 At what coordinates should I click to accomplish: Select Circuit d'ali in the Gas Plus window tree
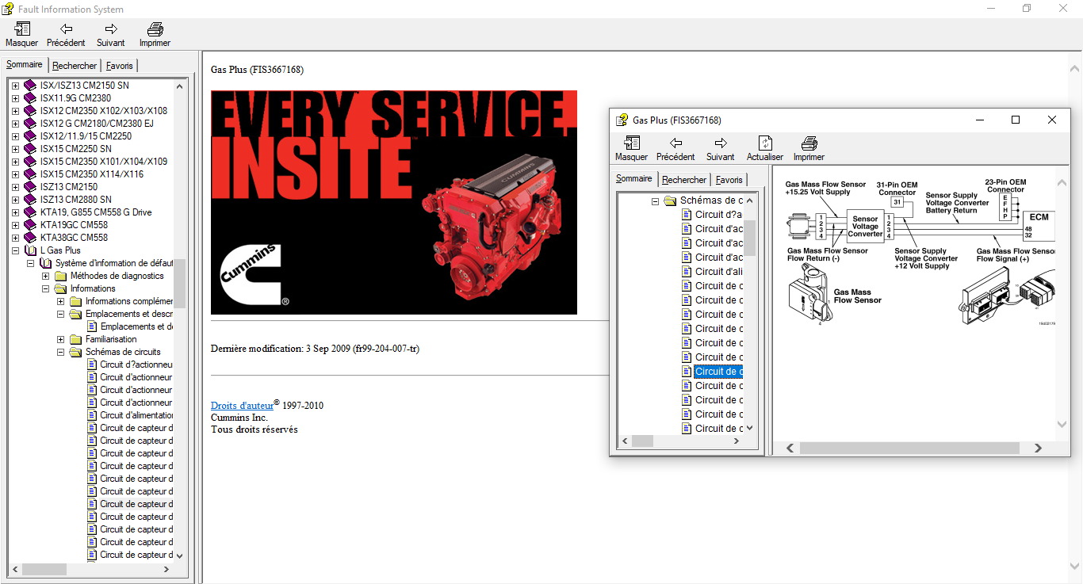tap(718, 272)
